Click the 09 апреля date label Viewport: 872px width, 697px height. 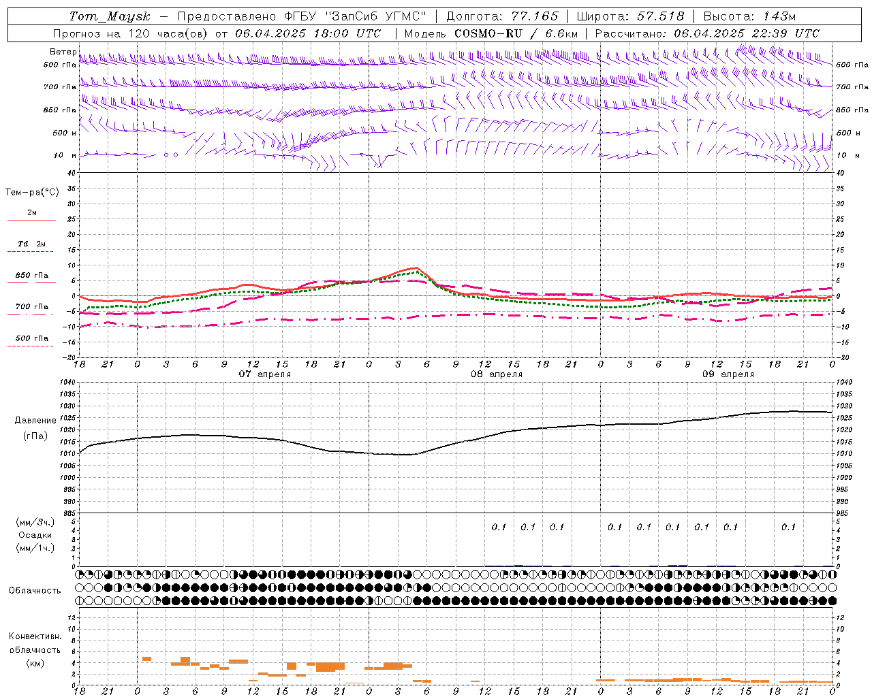pos(728,374)
